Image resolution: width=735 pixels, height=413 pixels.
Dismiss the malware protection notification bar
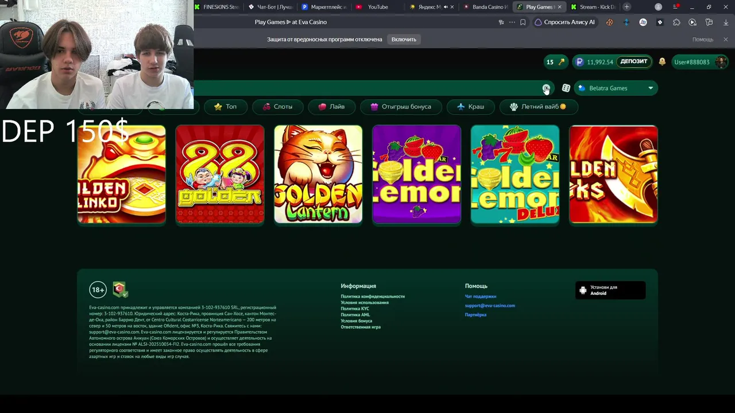(725, 40)
